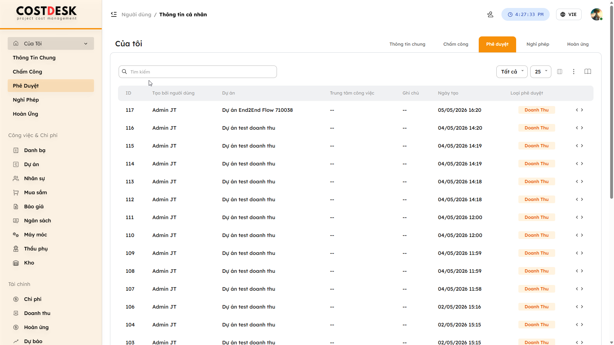Image resolution: width=614 pixels, height=345 pixels.
Task: Click the Thầu phụ subcontractor icon
Action: (16, 249)
